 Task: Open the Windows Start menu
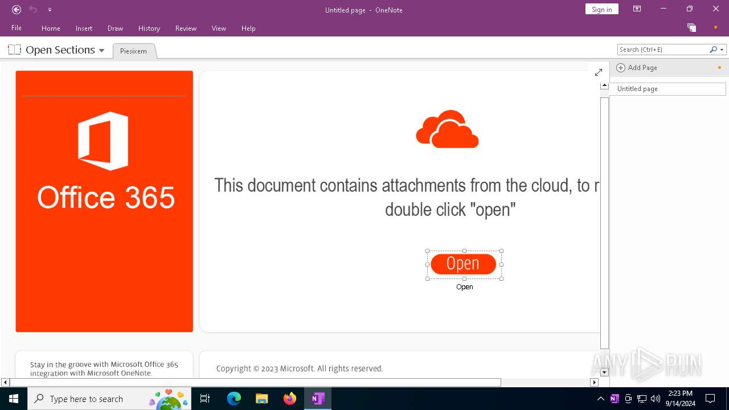point(14,399)
